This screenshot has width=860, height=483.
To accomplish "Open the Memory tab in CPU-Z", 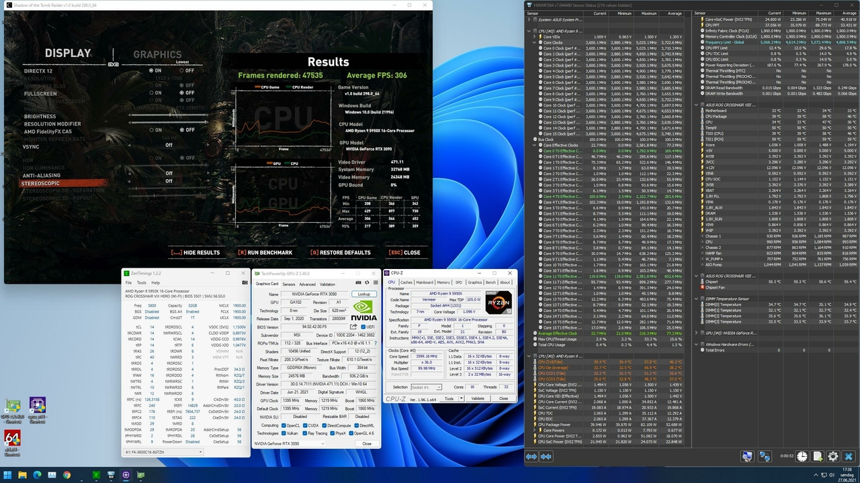I will (x=442, y=282).
